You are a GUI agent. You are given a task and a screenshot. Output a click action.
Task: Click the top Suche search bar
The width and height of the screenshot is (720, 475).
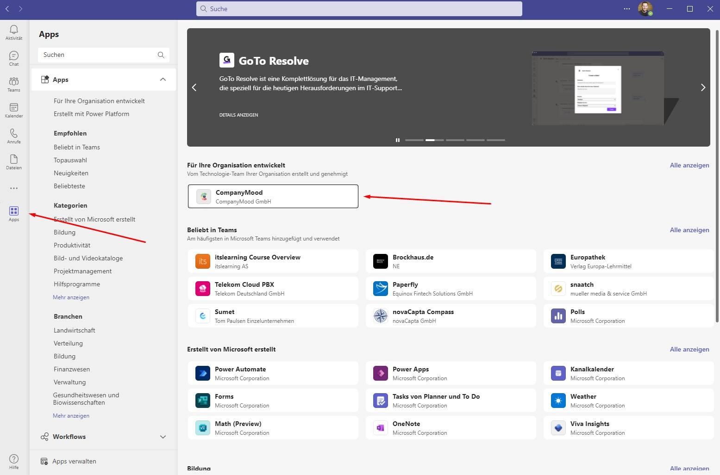[x=359, y=9]
